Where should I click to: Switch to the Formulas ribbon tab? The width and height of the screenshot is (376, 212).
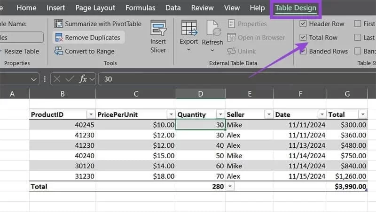pos(141,8)
